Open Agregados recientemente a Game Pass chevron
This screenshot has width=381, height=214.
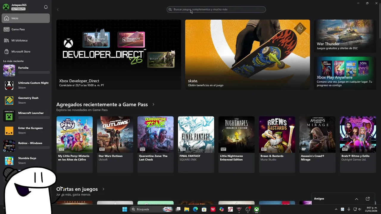coord(153,105)
